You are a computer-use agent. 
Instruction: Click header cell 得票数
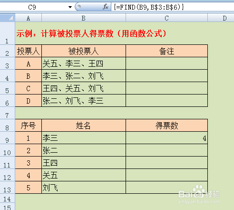coord(166,125)
